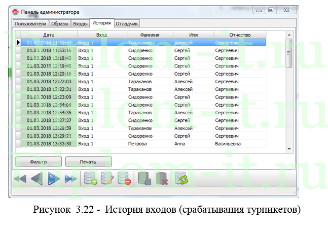The image size is (328, 229).
Task: Sort by Отчество column header
Action: [240, 35]
